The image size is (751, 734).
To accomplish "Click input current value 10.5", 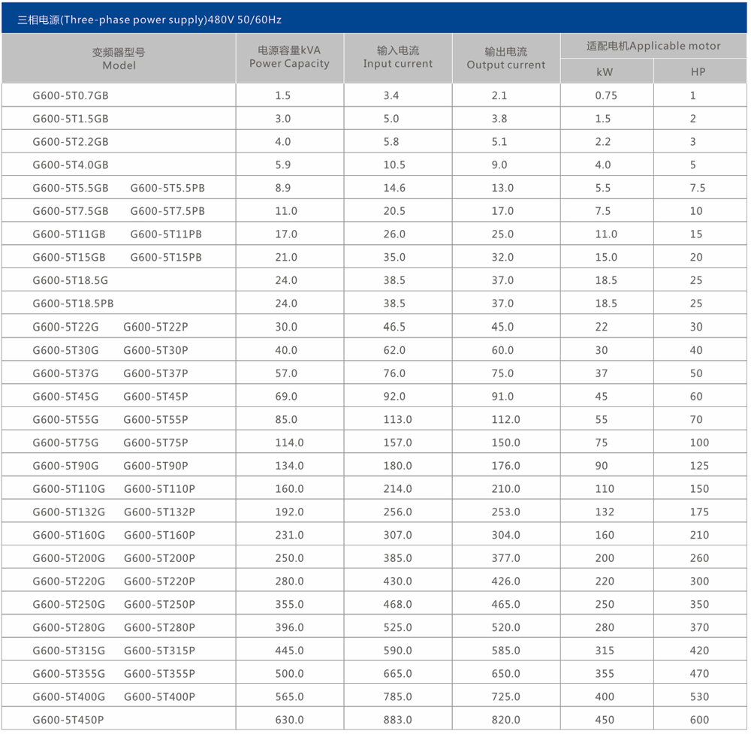I will [x=394, y=165].
